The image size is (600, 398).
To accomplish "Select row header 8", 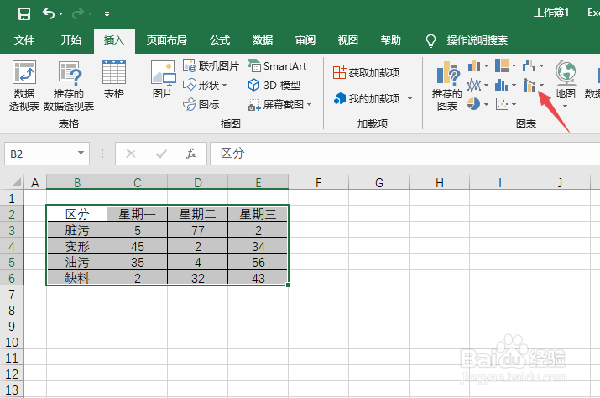I will click(x=12, y=310).
